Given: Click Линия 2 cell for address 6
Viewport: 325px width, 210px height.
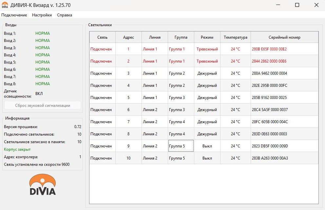Looking at the screenshot, I should point(155,110).
